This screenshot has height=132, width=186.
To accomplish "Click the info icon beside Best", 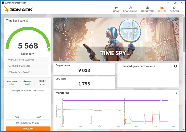I will [x=45, y=81].
